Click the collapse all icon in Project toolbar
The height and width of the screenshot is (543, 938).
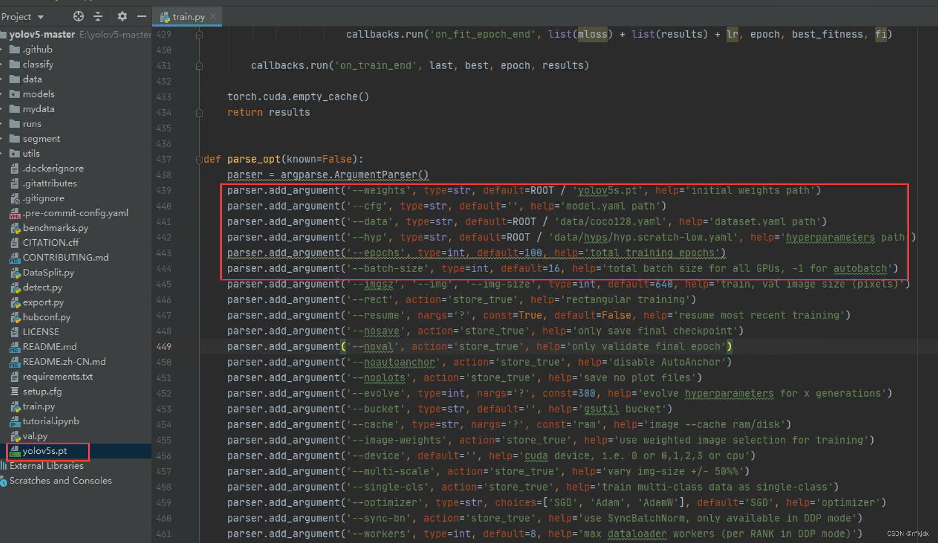coord(98,16)
